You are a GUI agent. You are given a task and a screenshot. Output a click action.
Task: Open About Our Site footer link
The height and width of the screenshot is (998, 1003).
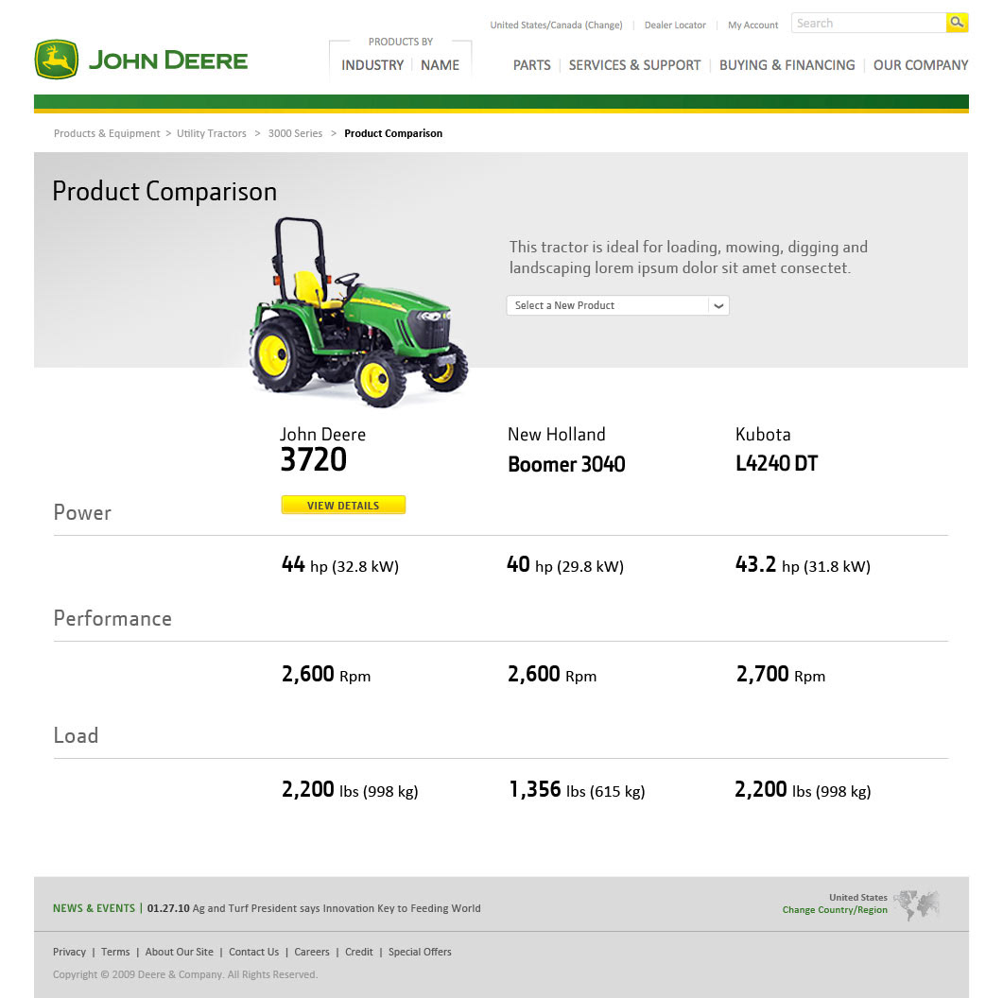pyautogui.click(x=179, y=952)
